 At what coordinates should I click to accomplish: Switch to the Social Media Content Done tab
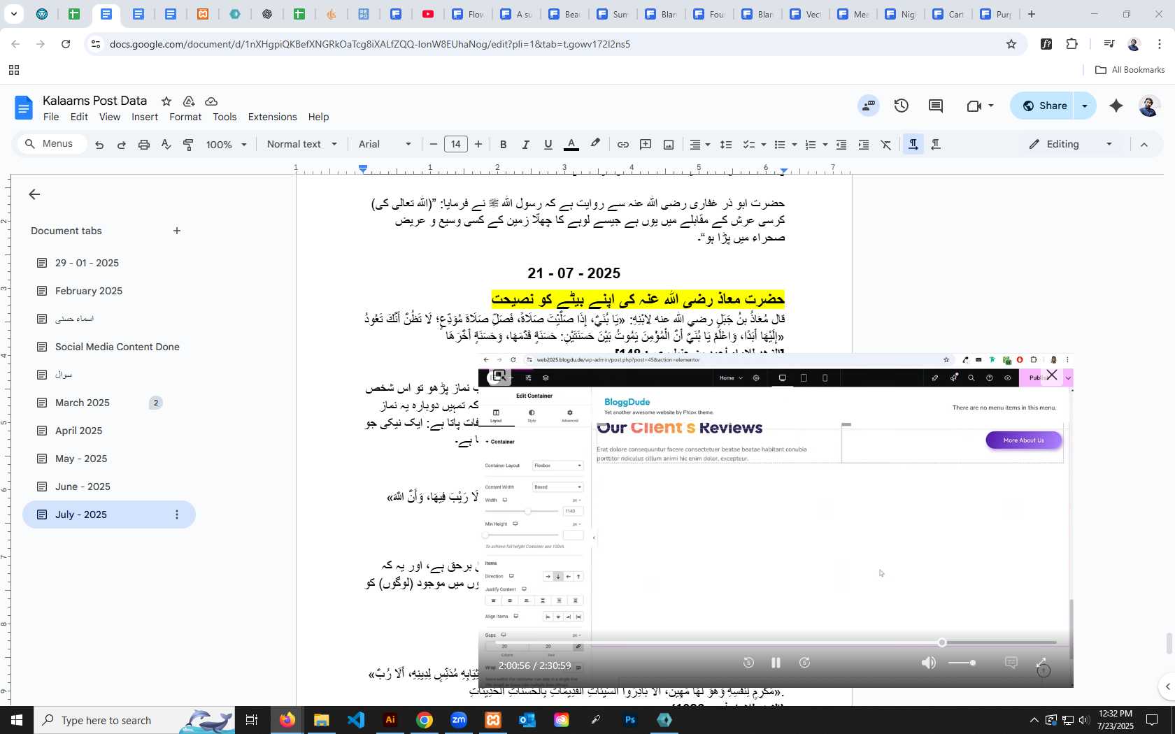(117, 347)
